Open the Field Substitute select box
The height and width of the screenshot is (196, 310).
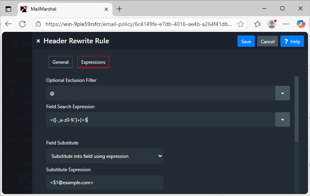tap(105, 156)
